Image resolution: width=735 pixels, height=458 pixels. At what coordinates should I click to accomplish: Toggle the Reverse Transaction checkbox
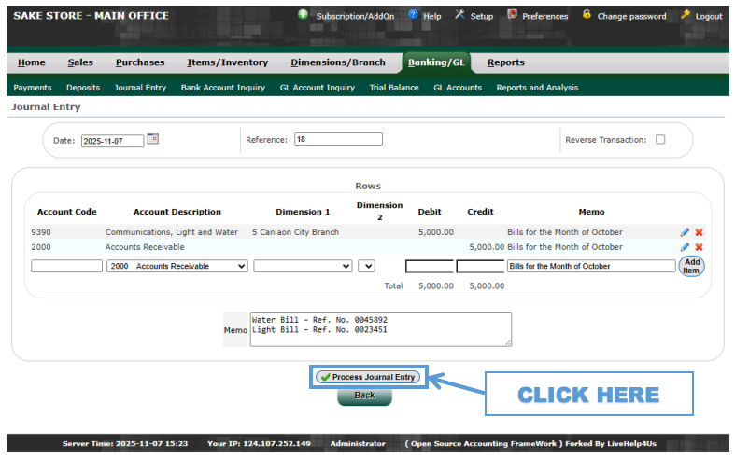pyautogui.click(x=660, y=140)
